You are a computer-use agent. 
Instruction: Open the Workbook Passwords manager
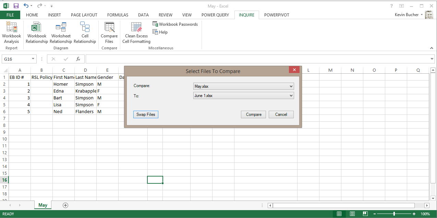175,24
